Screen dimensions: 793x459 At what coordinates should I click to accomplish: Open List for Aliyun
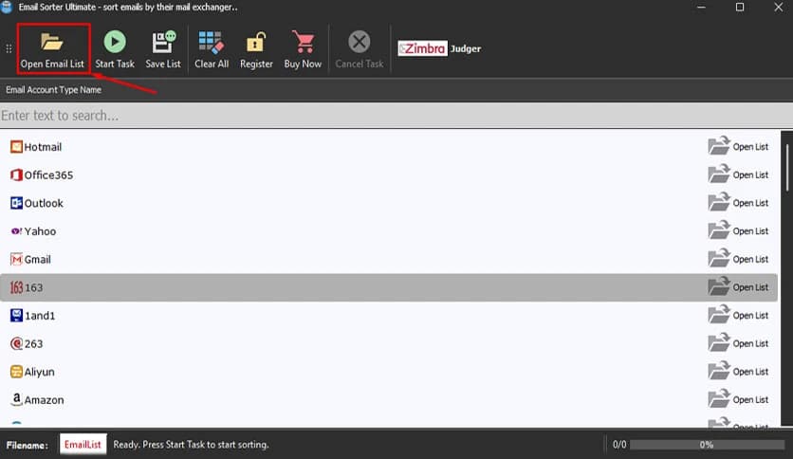pyautogui.click(x=738, y=371)
